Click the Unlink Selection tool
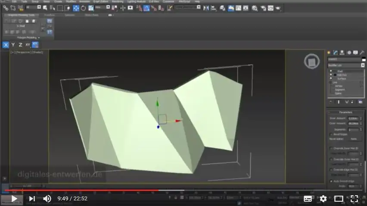The image size is (367, 206). (13, 8)
